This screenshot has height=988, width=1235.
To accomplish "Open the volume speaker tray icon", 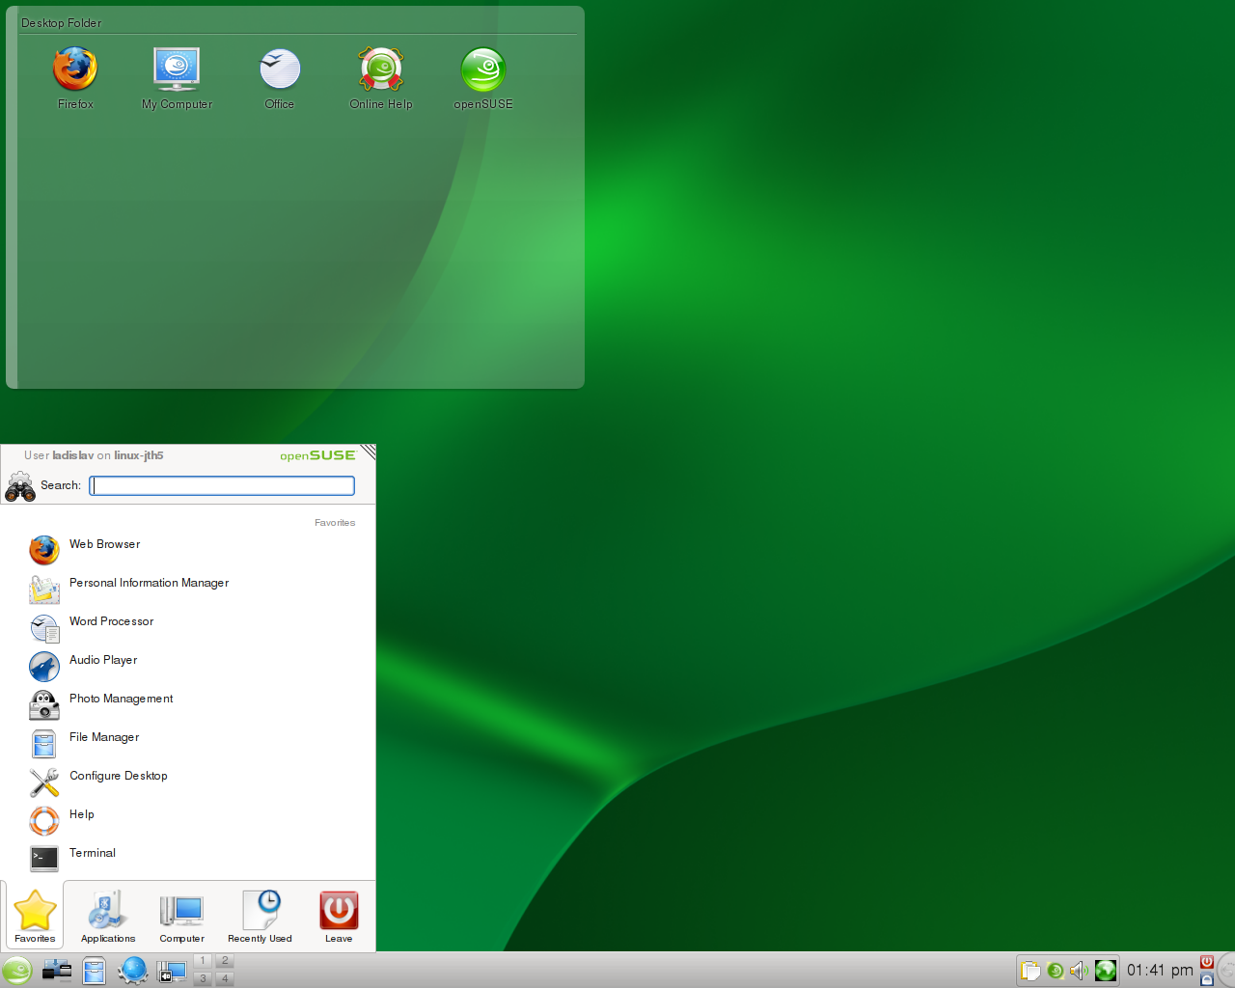I will tap(1079, 971).
